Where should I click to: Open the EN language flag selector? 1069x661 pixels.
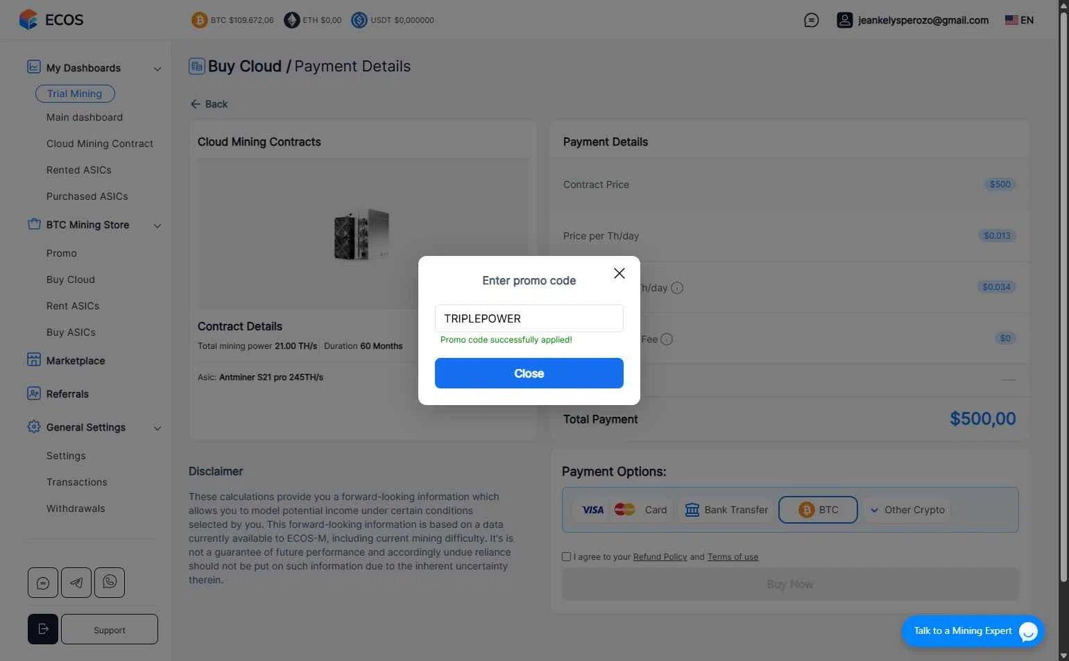coord(1019,20)
